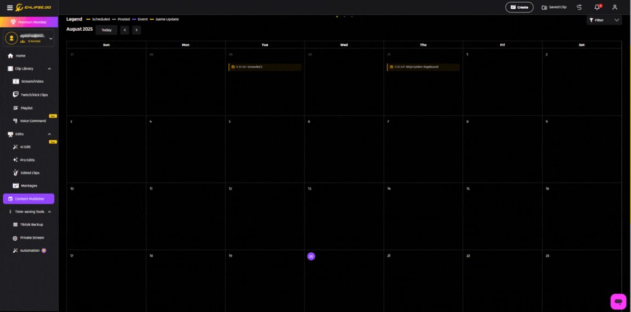Go to next month arrow
Viewport: 631px width, 312px height.
137,30
